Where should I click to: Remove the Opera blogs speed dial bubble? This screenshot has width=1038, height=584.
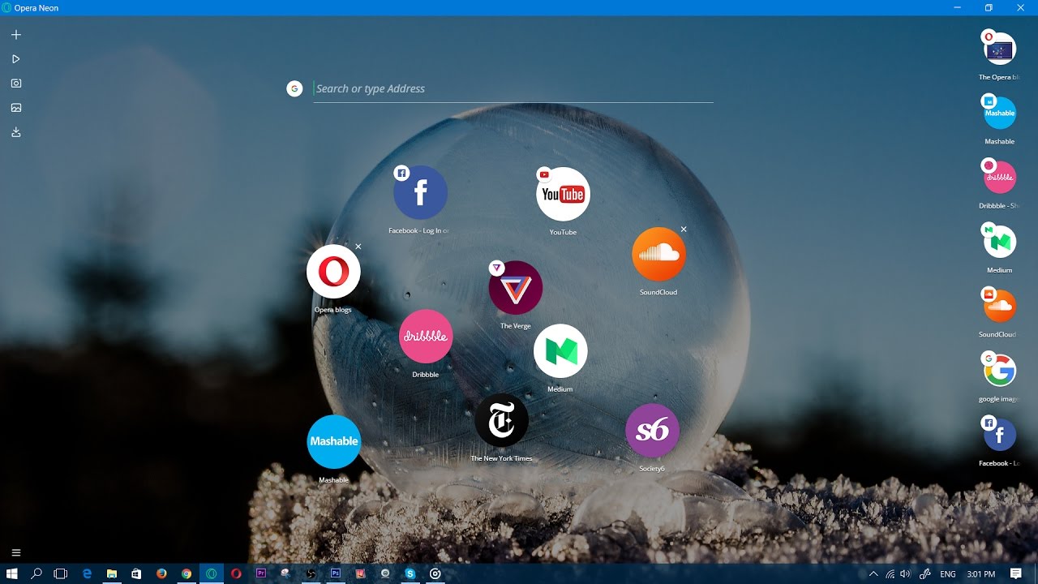358,247
